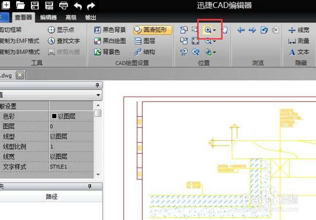
Task: Choose a 背景色 background color
Action: pyautogui.click(x=107, y=52)
